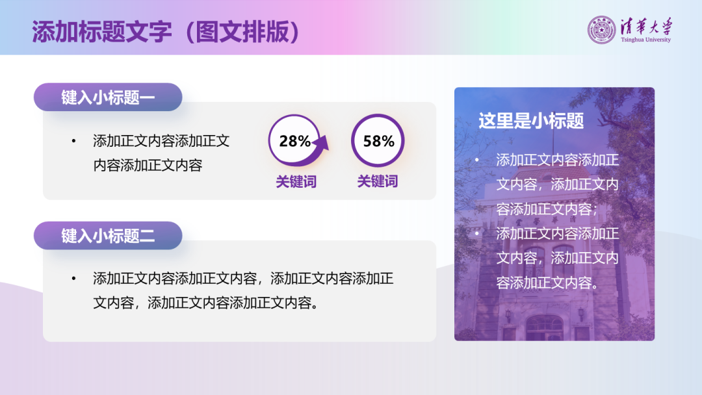The image size is (702, 395).
Task: Click the "Tsinghua University" English text
Action: (645, 40)
